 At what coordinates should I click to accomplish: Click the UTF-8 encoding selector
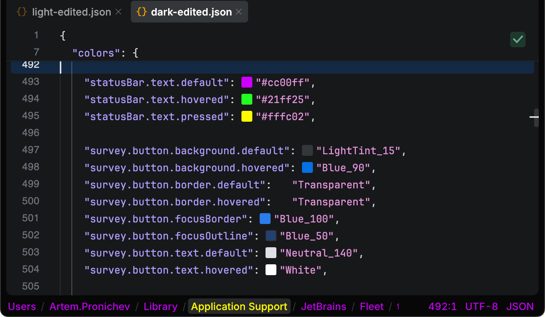coord(481,306)
